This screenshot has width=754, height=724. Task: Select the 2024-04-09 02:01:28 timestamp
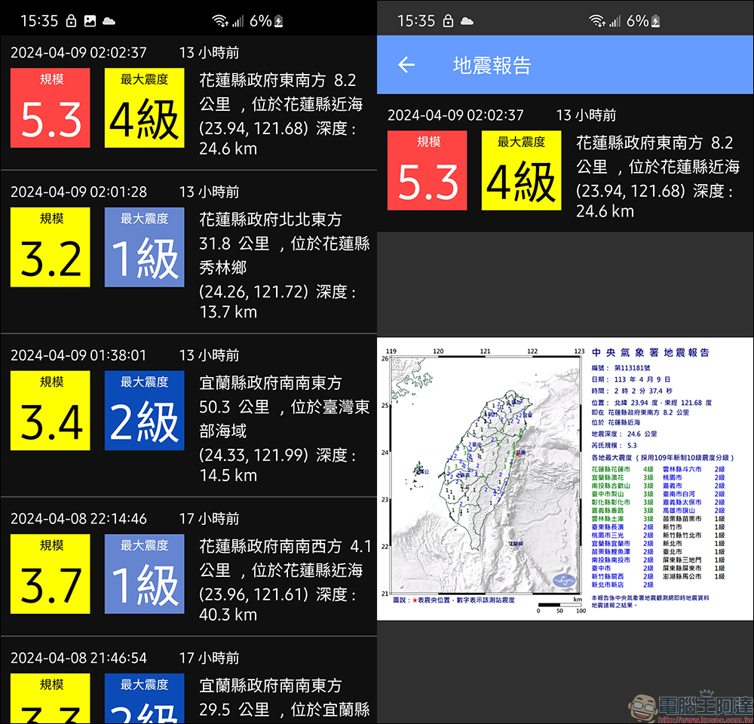[78, 192]
